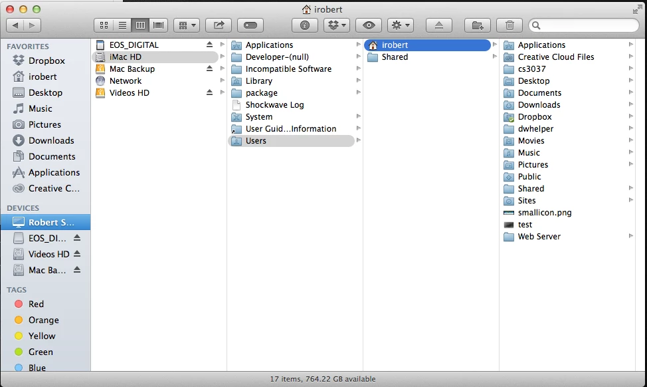
Task: Eject EOS_DIGITAL in the first column
Action: tap(210, 45)
